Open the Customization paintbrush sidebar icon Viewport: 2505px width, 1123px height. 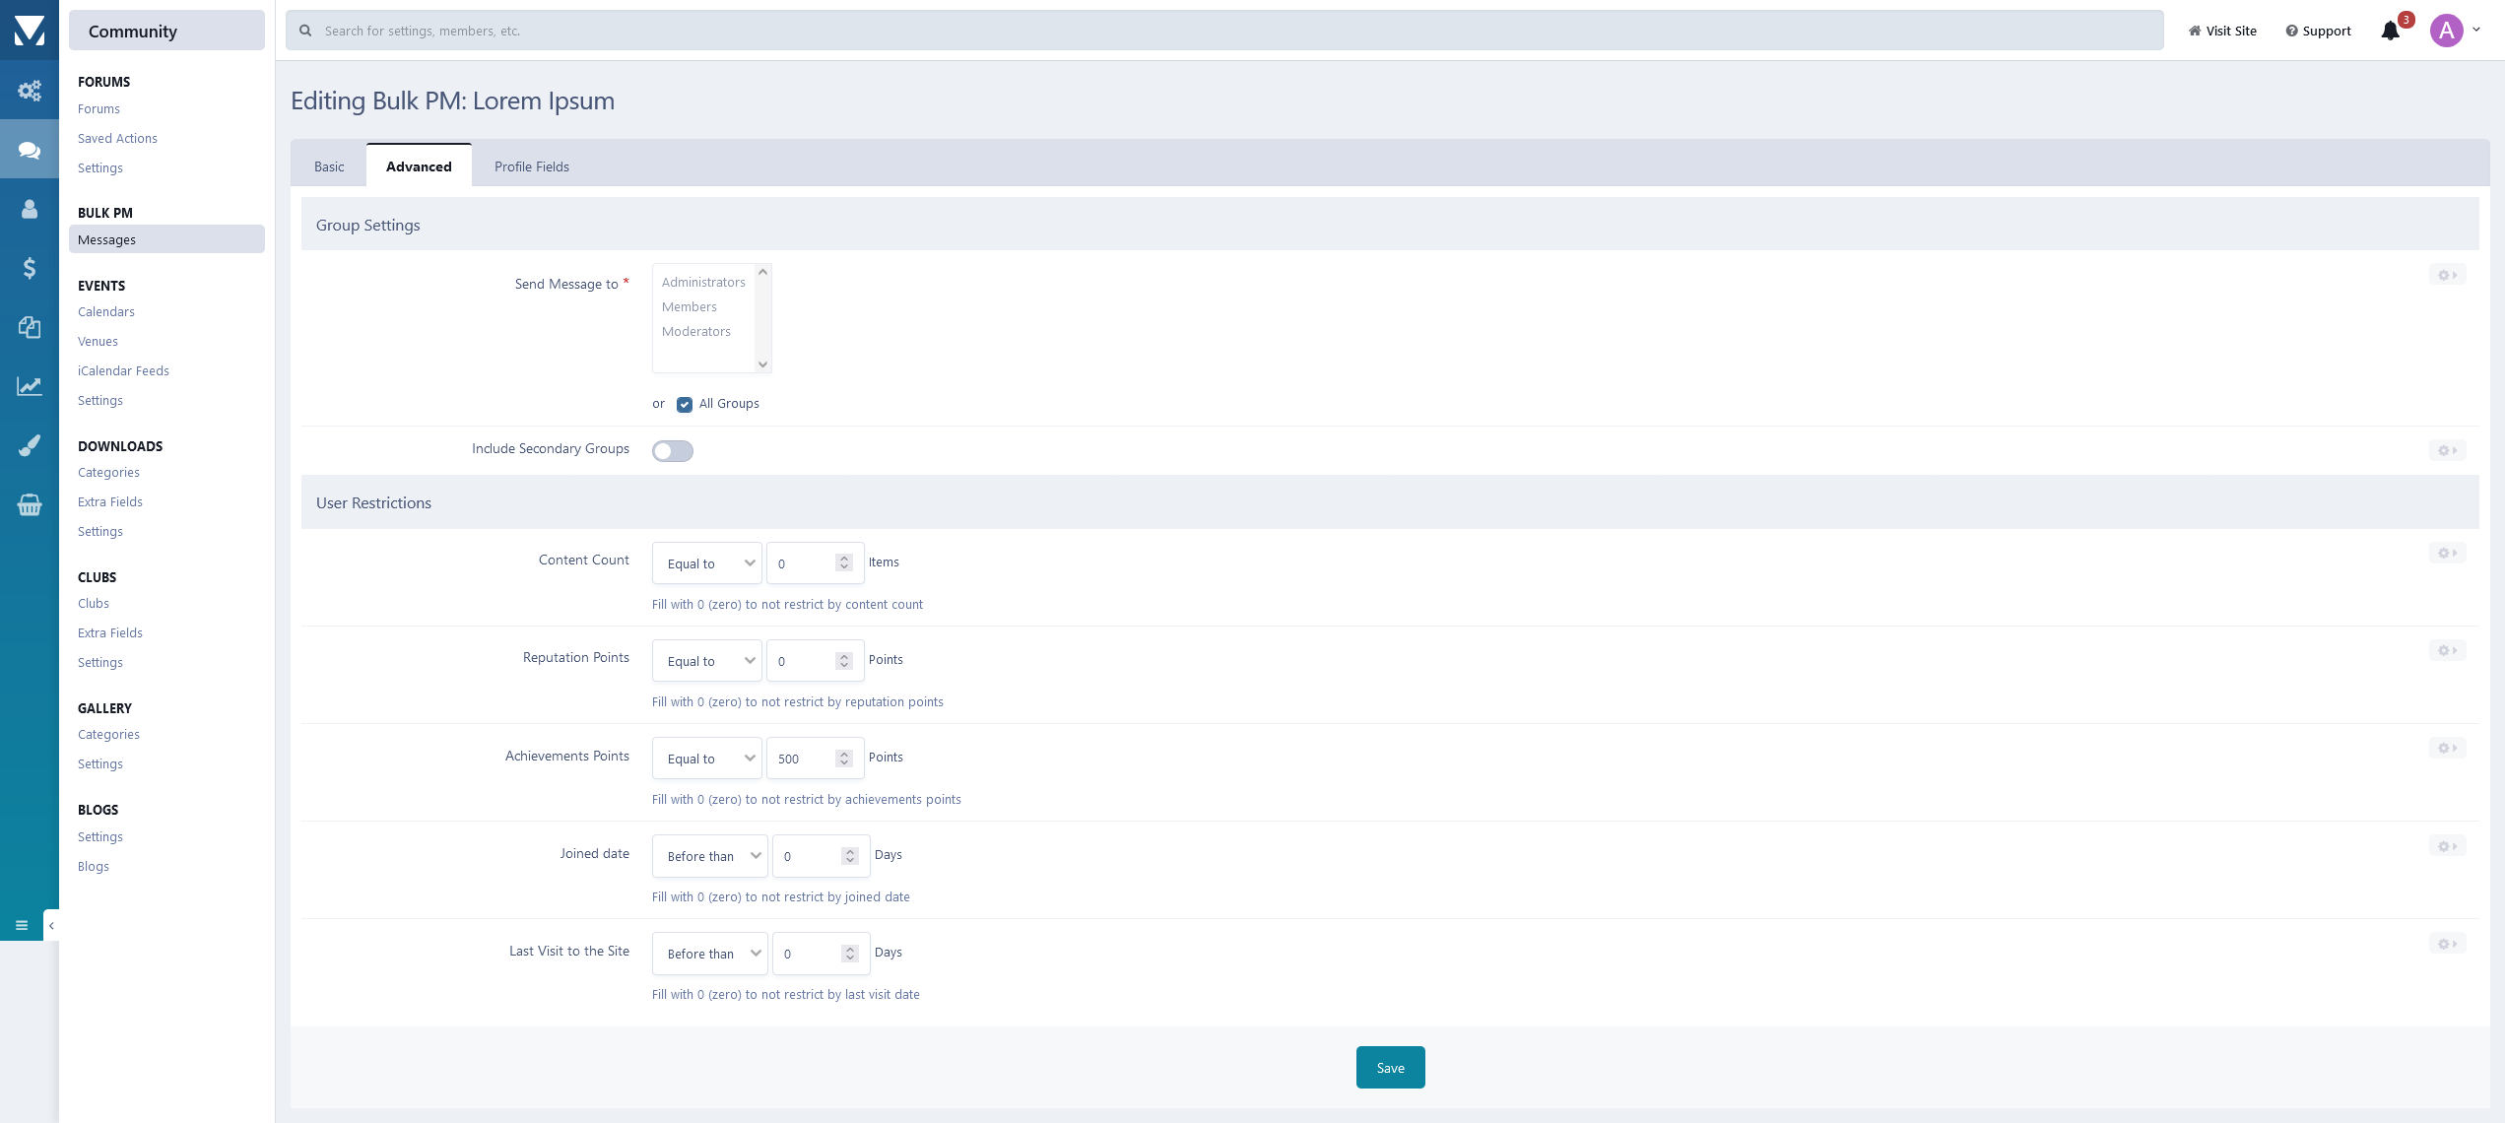(30, 445)
